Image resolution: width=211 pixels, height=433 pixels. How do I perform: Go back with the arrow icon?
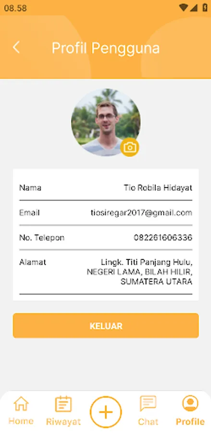point(16,47)
